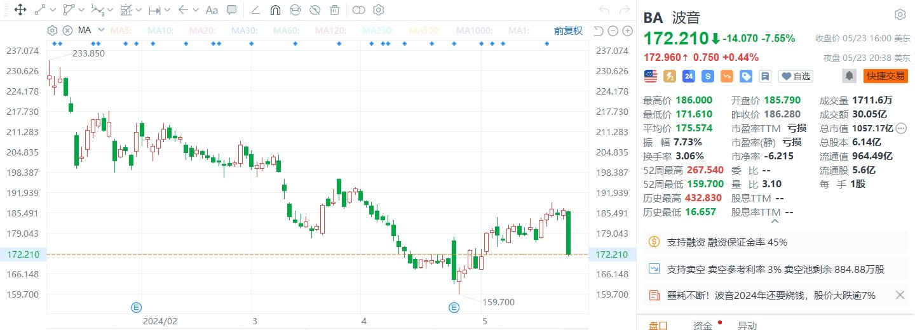Click the April earnings E marker

pos(454,307)
